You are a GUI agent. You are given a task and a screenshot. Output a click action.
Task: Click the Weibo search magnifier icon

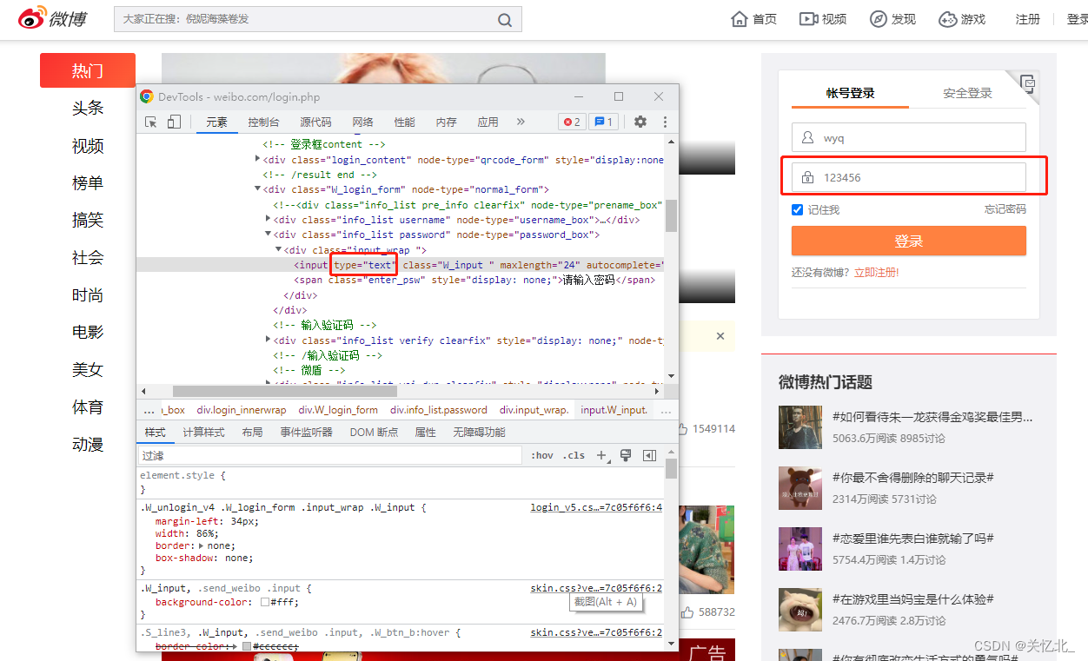(x=505, y=19)
